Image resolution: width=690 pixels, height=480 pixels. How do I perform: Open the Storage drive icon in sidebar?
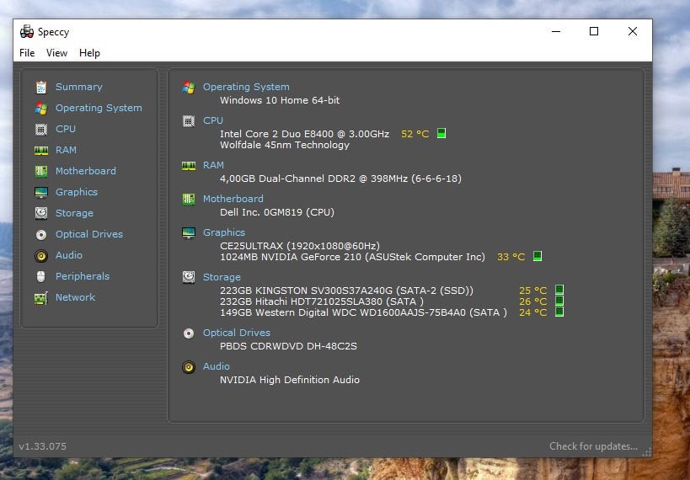pyautogui.click(x=40, y=213)
